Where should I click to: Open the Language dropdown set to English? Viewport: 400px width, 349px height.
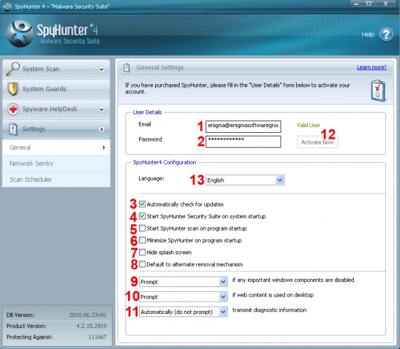[x=245, y=180]
